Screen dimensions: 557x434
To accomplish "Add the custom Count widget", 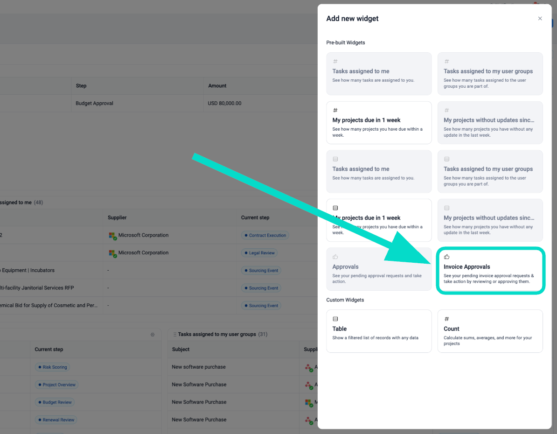I will (x=490, y=331).
